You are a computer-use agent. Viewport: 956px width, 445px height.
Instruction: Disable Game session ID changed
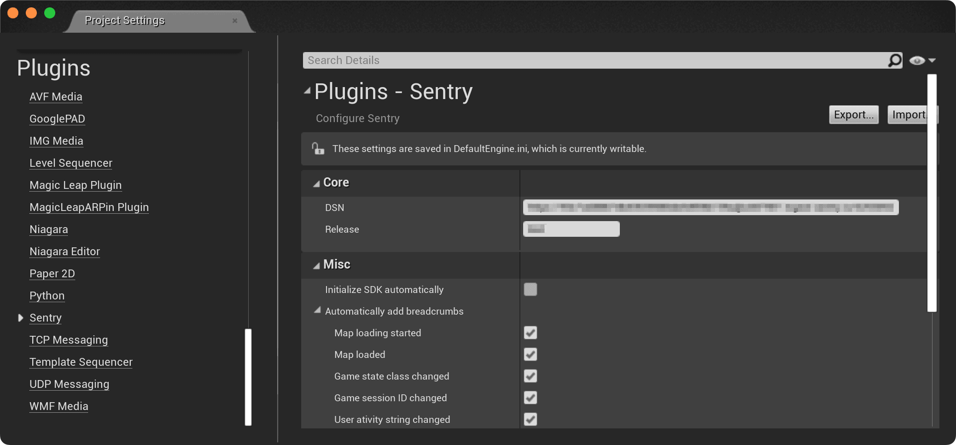(530, 398)
